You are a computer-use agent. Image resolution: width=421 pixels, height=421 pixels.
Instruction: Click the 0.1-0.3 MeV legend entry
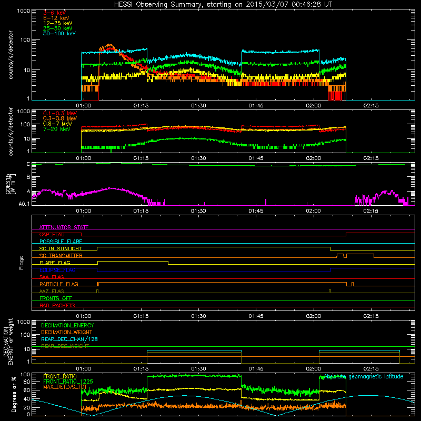(x=60, y=113)
